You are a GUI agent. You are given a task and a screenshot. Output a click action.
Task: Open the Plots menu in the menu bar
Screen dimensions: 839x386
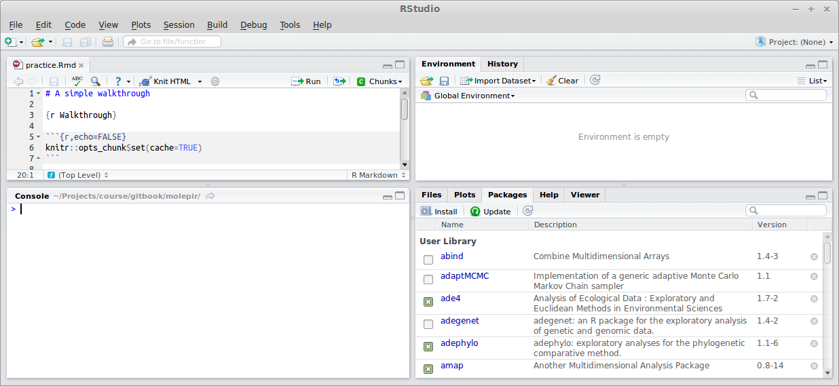(x=141, y=25)
